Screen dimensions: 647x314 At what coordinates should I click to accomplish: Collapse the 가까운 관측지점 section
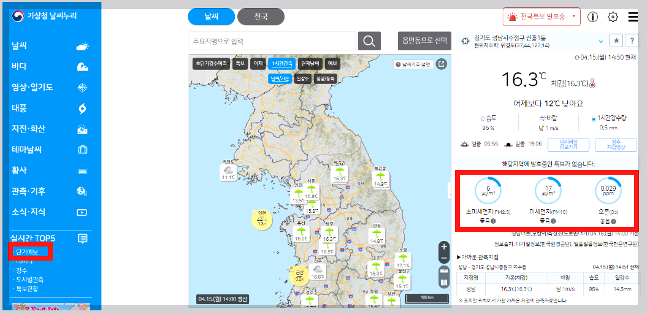point(478,257)
